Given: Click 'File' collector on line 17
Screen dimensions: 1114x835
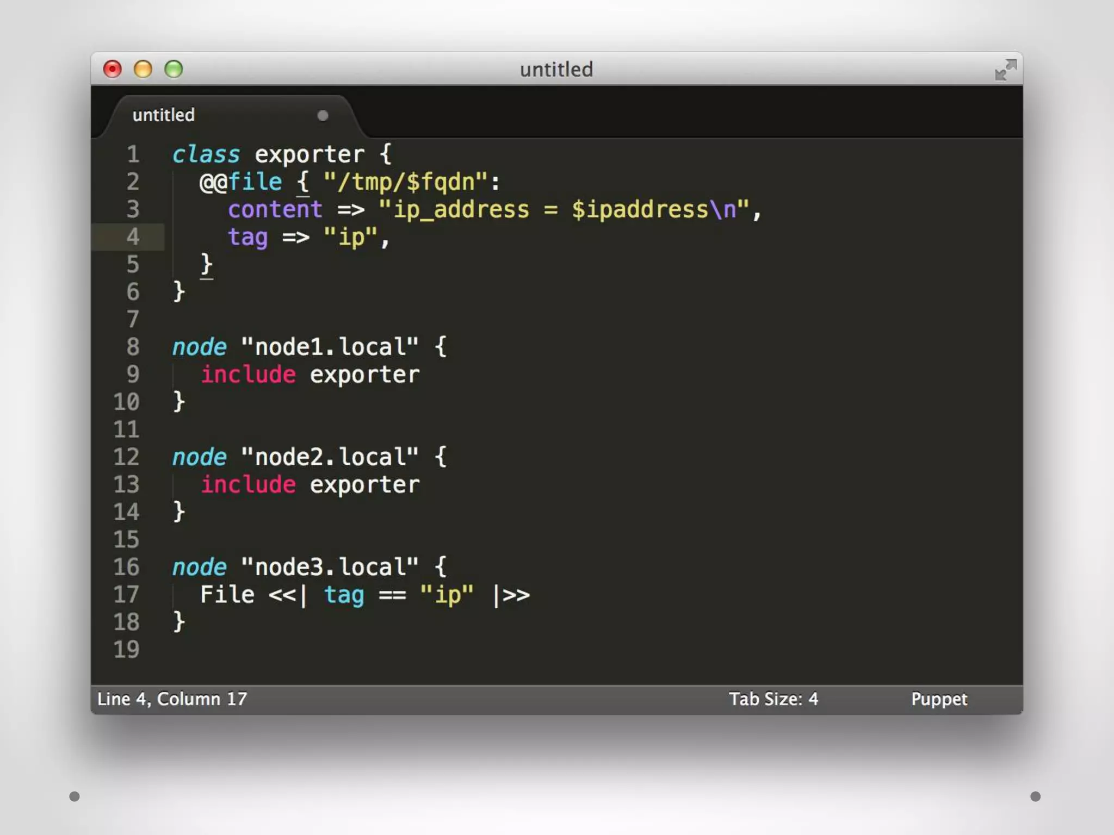Looking at the screenshot, I should tap(227, 594).
